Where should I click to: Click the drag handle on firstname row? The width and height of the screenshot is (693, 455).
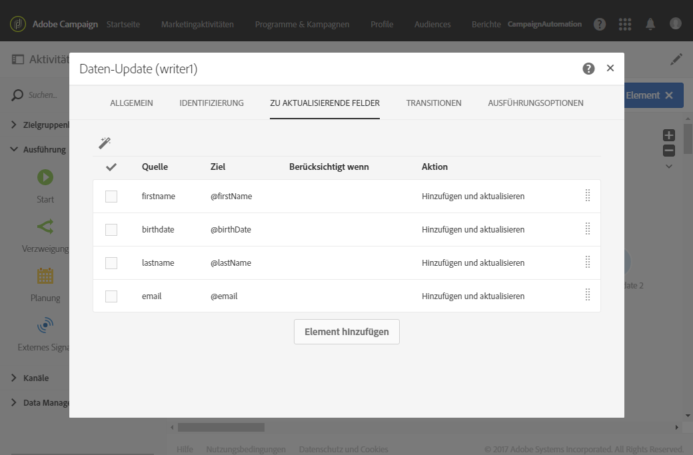[x=588, y=196]
